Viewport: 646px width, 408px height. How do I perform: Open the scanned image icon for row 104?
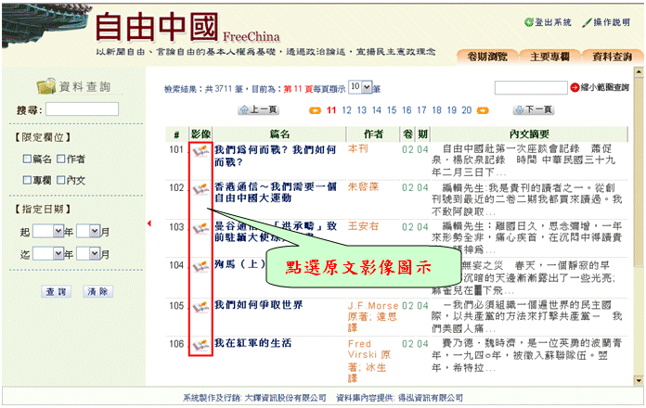point(200,266)
